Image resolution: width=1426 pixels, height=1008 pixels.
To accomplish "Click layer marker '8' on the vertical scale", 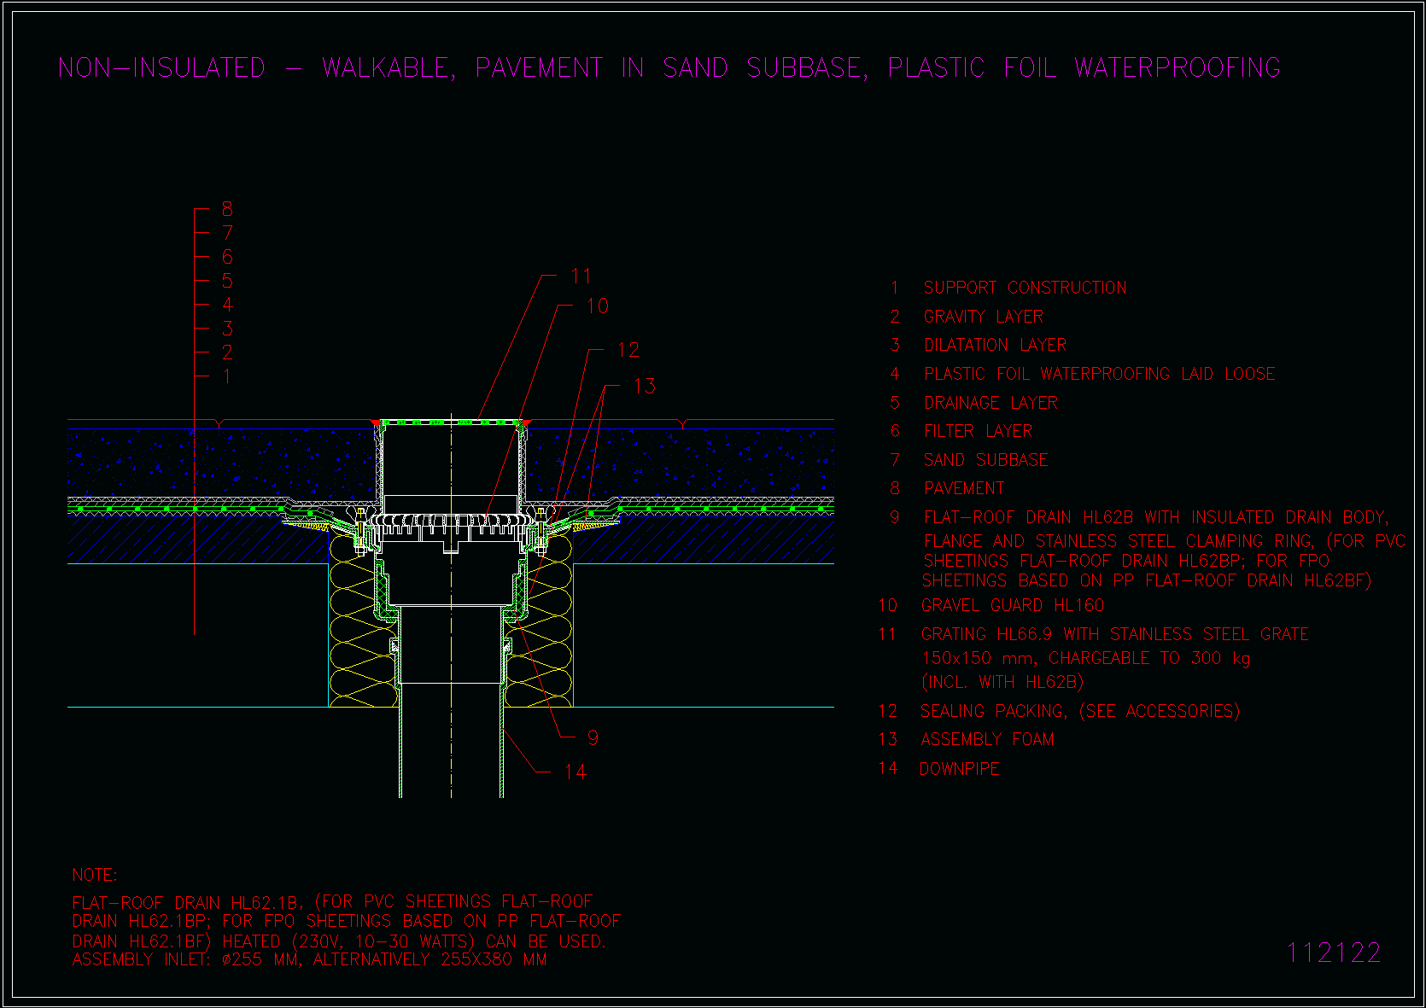I will point(227,209).
